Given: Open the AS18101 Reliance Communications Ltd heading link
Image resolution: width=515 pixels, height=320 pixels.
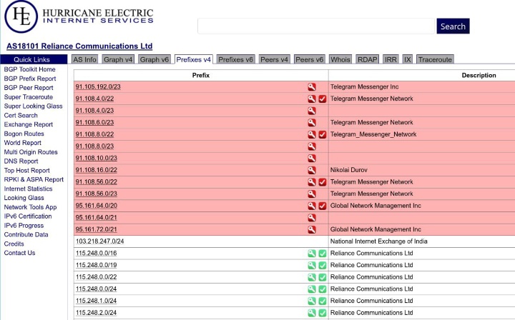Looking at the screenshot, I should point(79,46).
